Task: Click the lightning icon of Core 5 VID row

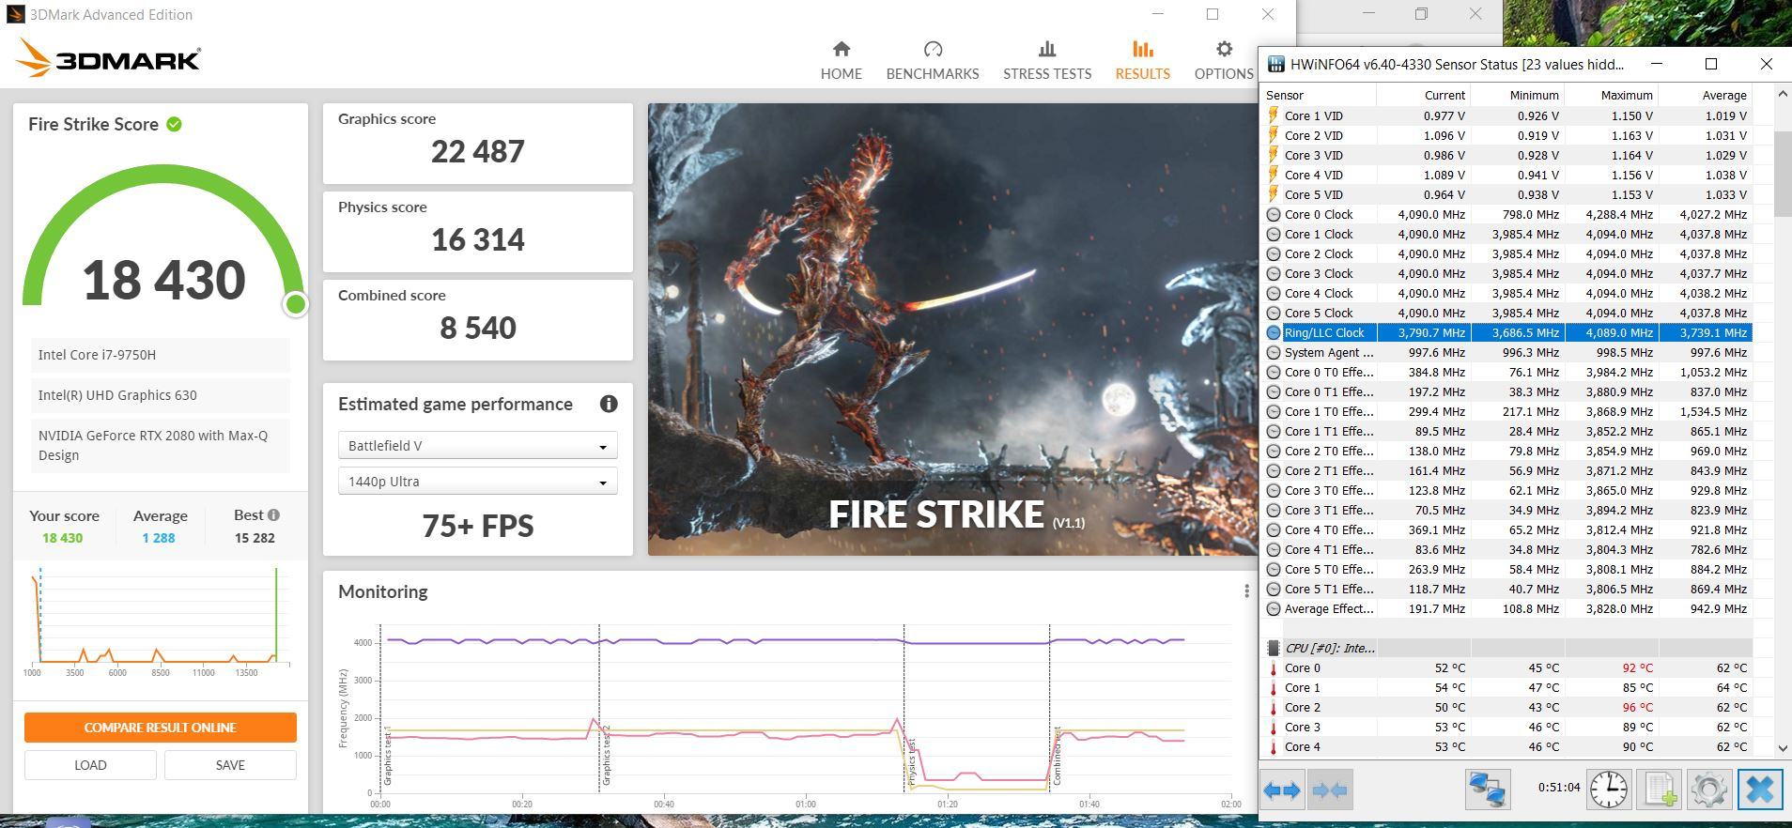Action: pos(1274,194)
